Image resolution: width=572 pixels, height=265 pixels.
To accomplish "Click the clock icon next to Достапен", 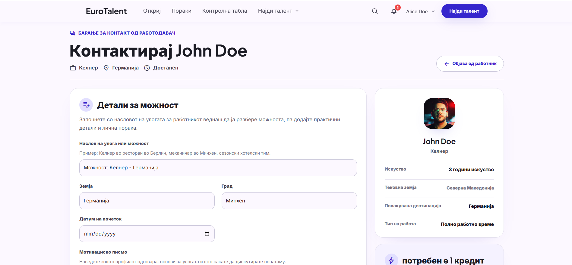I will [x=147, y=68].
